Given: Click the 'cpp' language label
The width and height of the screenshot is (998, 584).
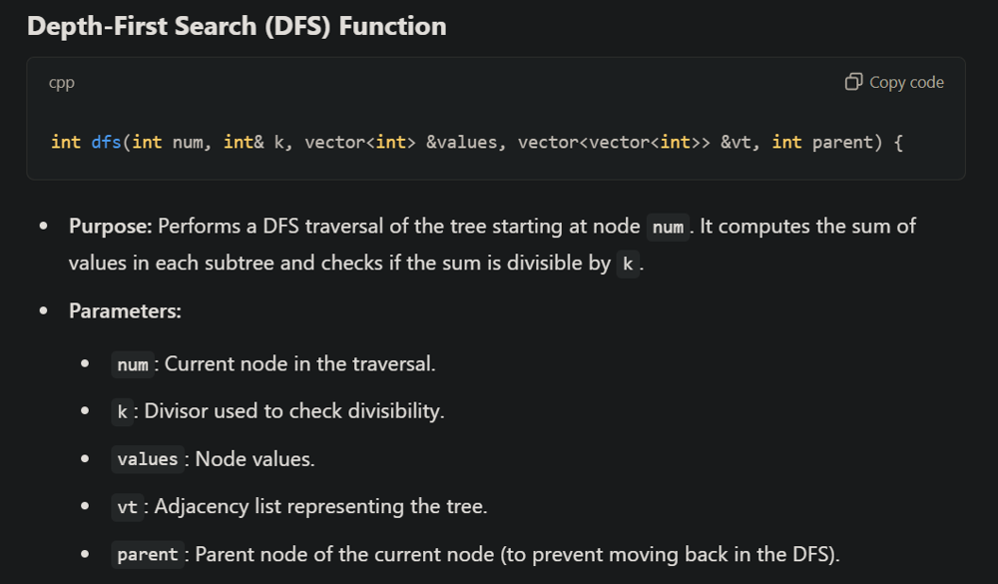Looking at the screenshot, I should tap(62, 83).
